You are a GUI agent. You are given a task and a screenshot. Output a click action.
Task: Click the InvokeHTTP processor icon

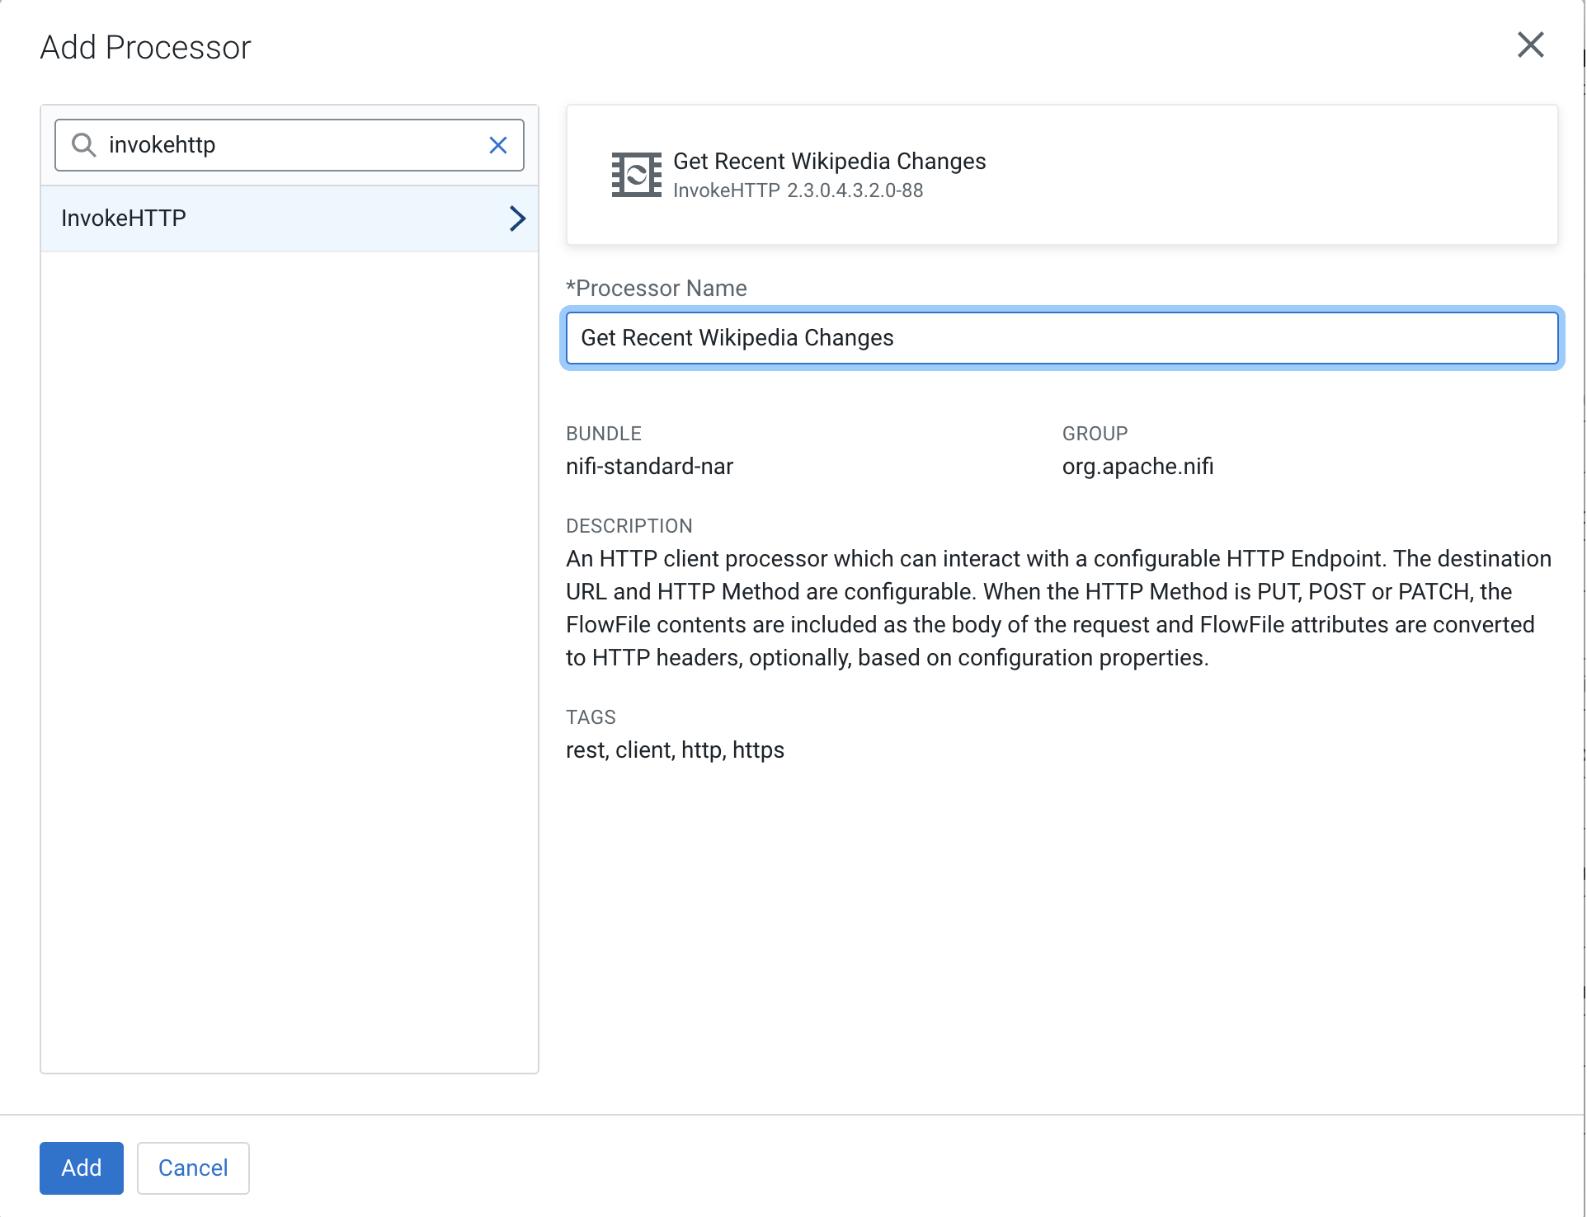pyautogui.click(x=636, y=175)
